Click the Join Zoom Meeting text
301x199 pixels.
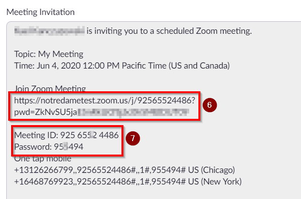click(50, 88)
